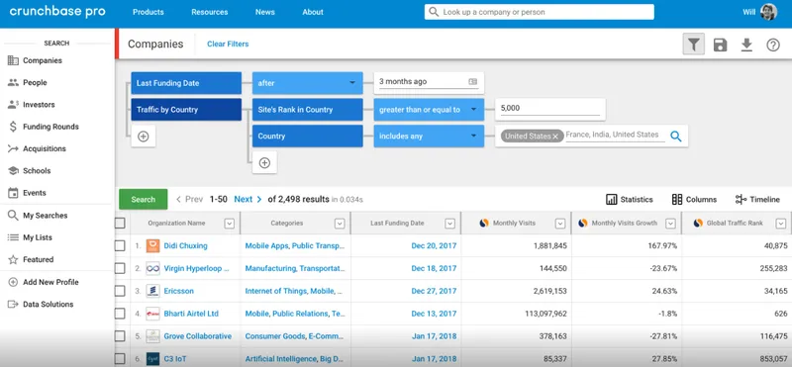Screen dimensions: 792x367
Task: Click the Grove Collaborative logo
Action: point(153,336)
